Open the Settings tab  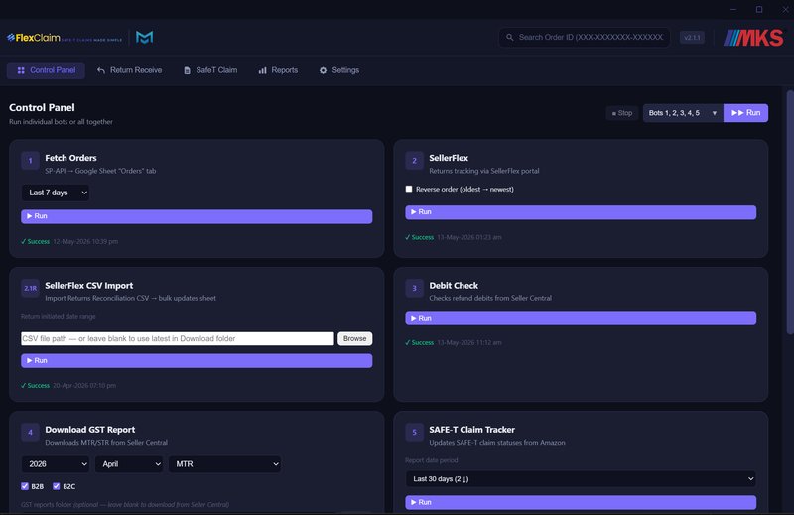click(339, 70)
